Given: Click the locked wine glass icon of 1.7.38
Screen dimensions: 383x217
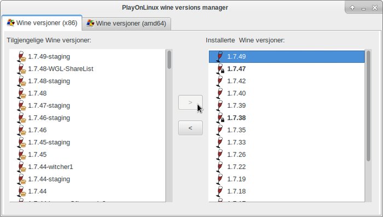Looking at the screenshot, I should coord(220,118).
